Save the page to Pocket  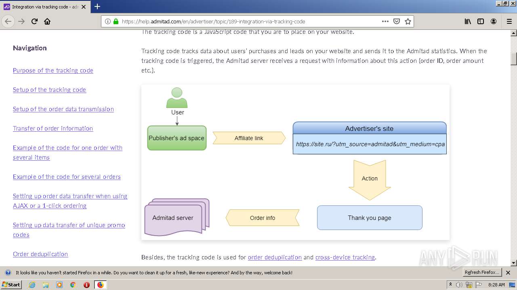397,21
